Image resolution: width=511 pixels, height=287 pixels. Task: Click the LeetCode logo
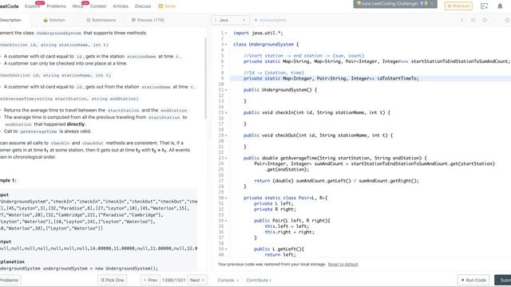click(9, 6)
